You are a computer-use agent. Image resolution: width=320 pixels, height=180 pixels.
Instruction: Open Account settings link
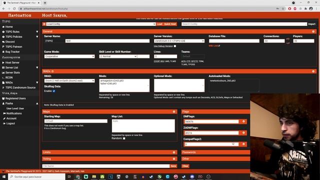click(x=11, y=118)
